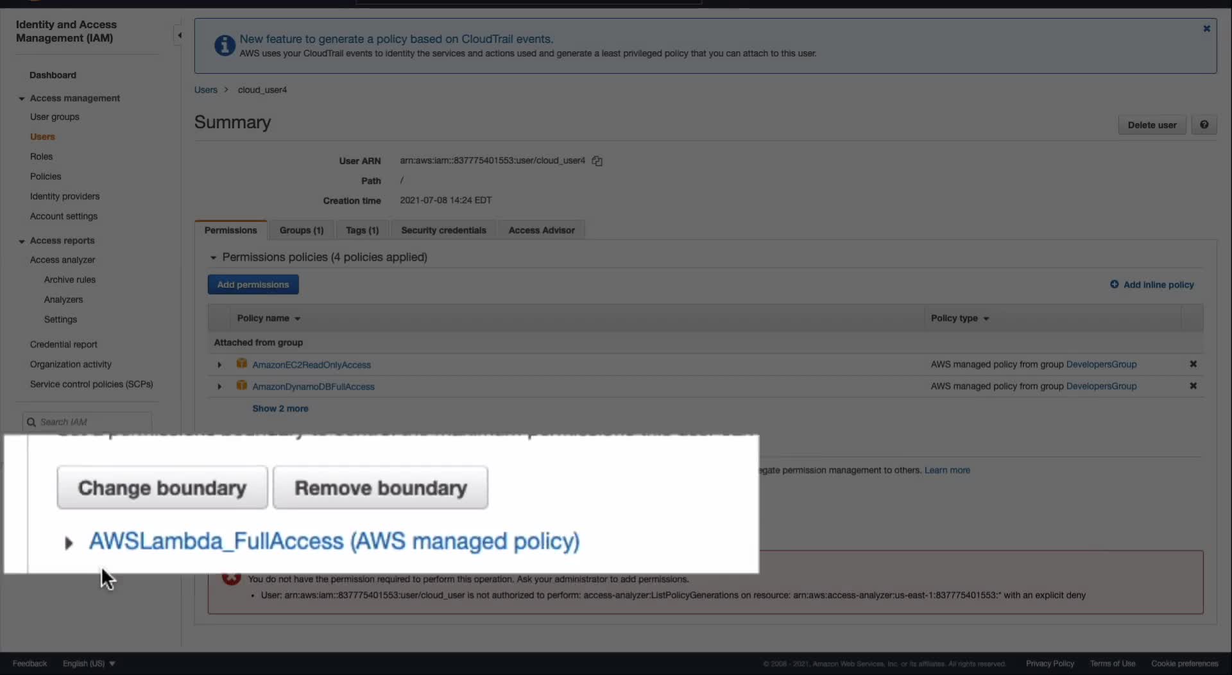Sort by Policy name column

tap(269, 318)
